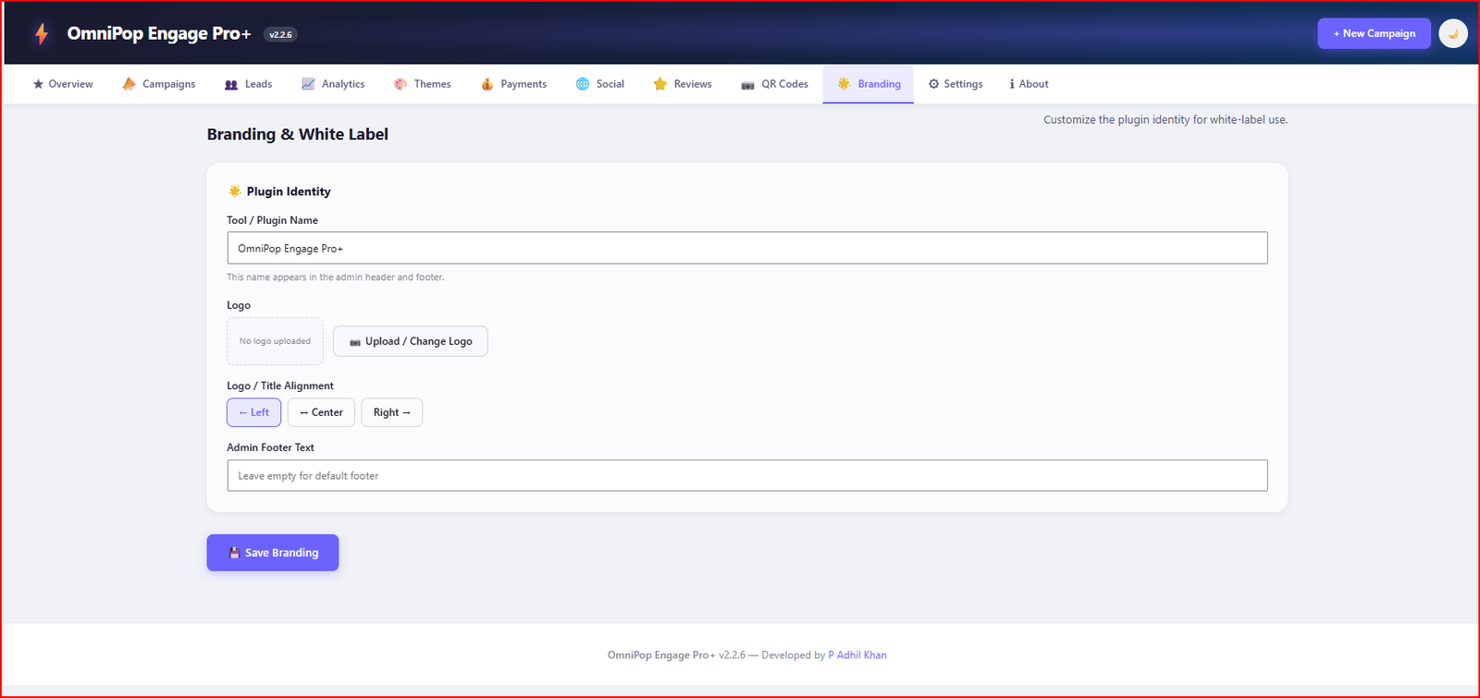Open the Analytics tab
Image resolution: width=1480 pixels, height=698 pixels.
333,84
